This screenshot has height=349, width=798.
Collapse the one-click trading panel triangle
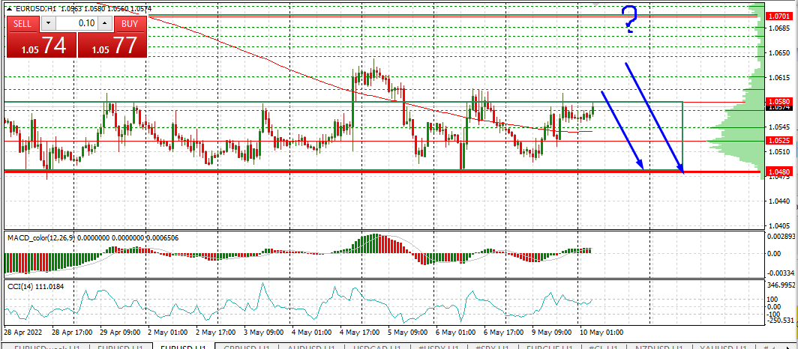pos(10,9)
